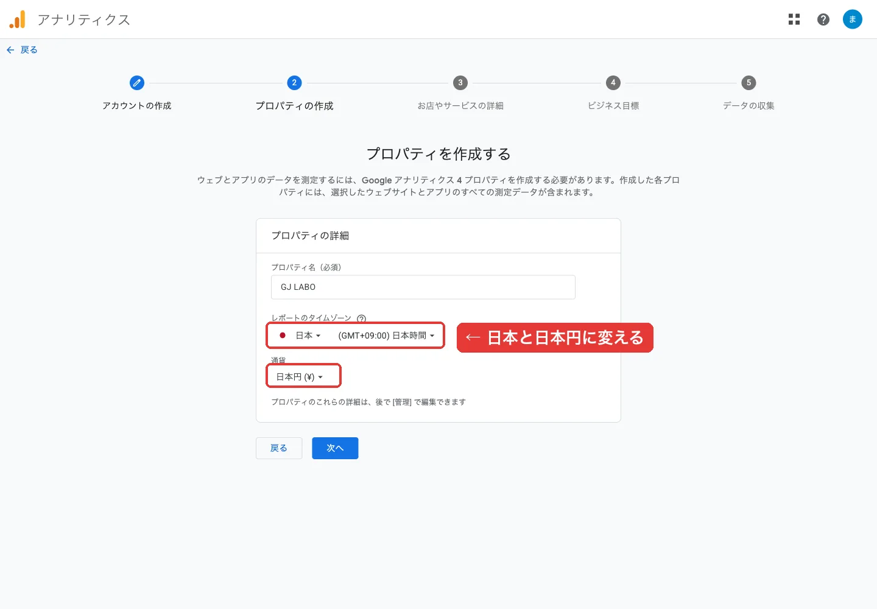
Task: Click the プロパティを作成する heading
Action: (x=438, y=154)
